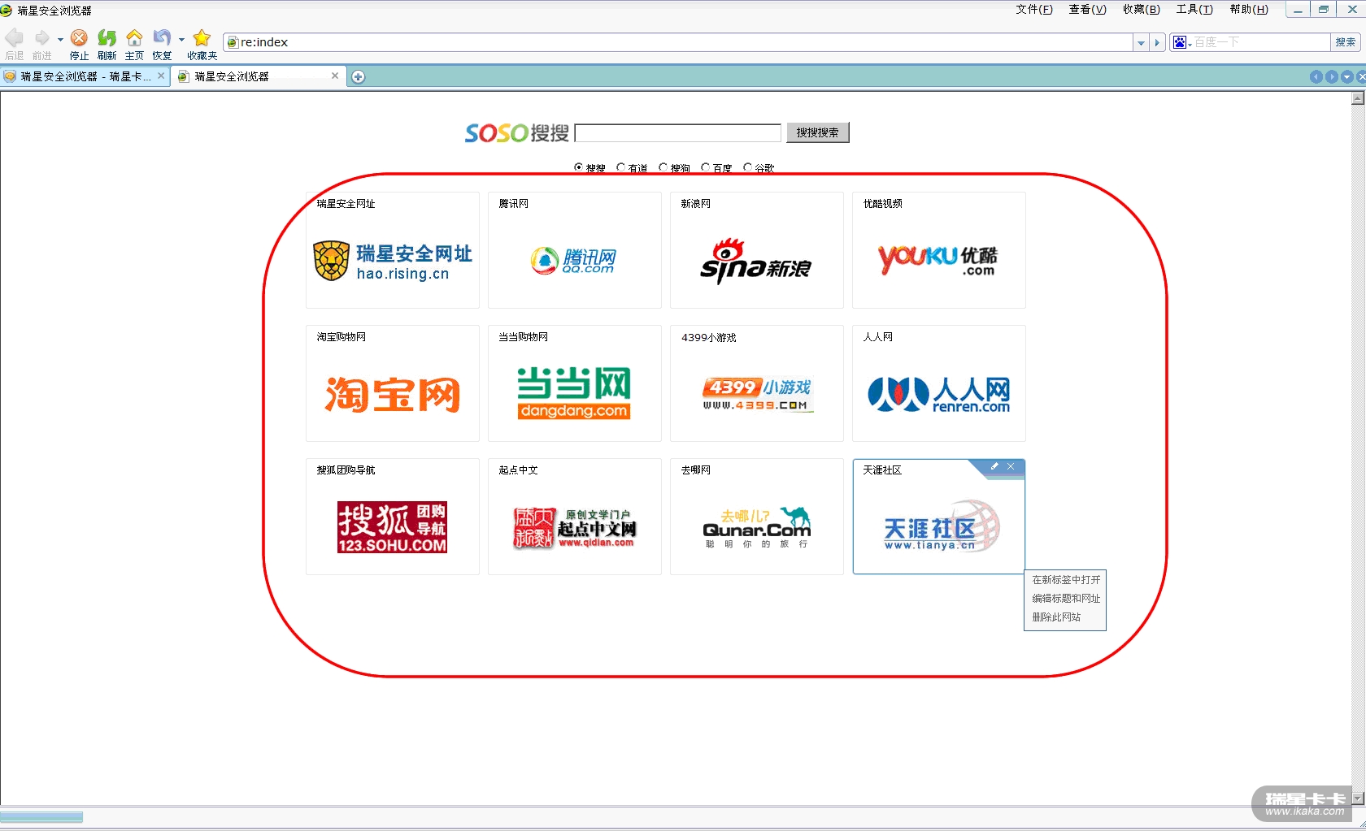Viewport: 1366px width, 831px height.
Task: Close the active 瑞星安全浏览器 tab
Action: tap(335, 76)
